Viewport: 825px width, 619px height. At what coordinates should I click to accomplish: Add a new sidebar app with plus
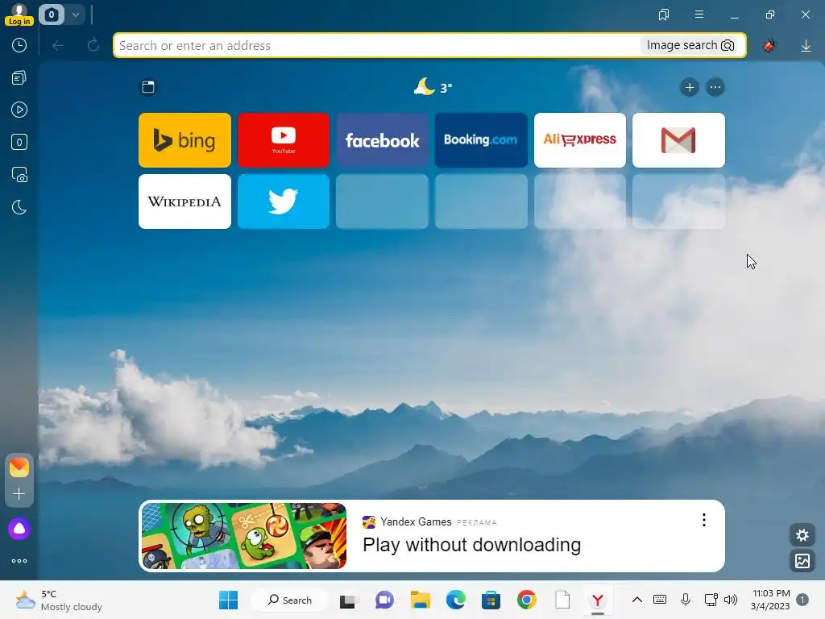click(x=19, y=494)
